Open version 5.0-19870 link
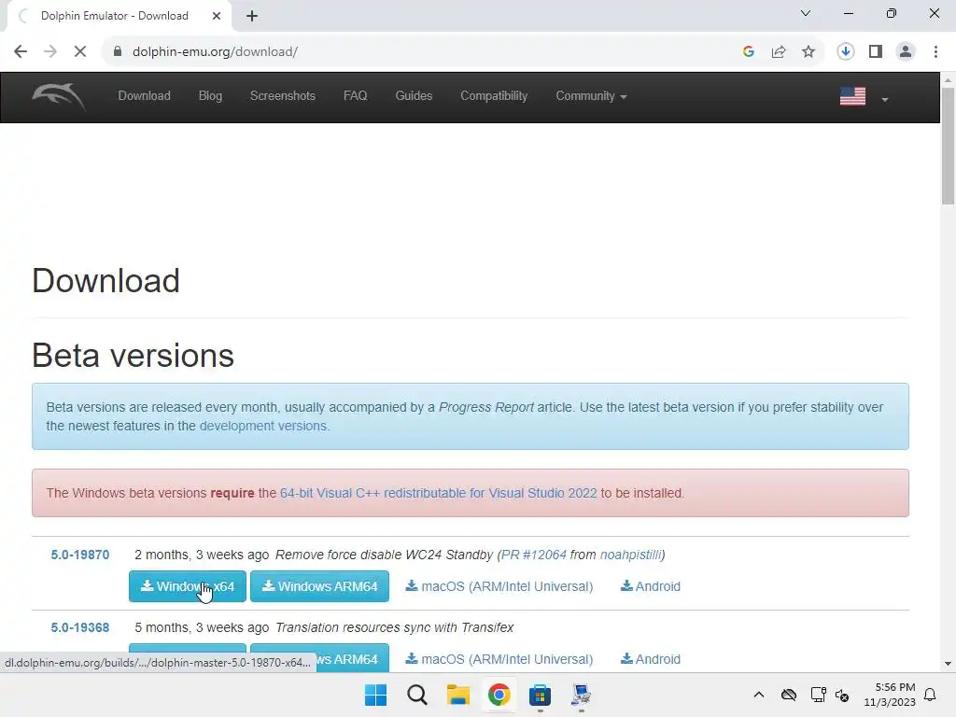The height and width of the screenshot is (717, 956). (x=80, y=555)
